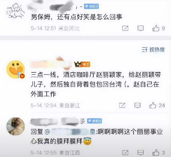Viewport: 171px width, 157px height.
Task: Sort comments using 按热度
Action: pyautogui.click(x=153, y=50)
